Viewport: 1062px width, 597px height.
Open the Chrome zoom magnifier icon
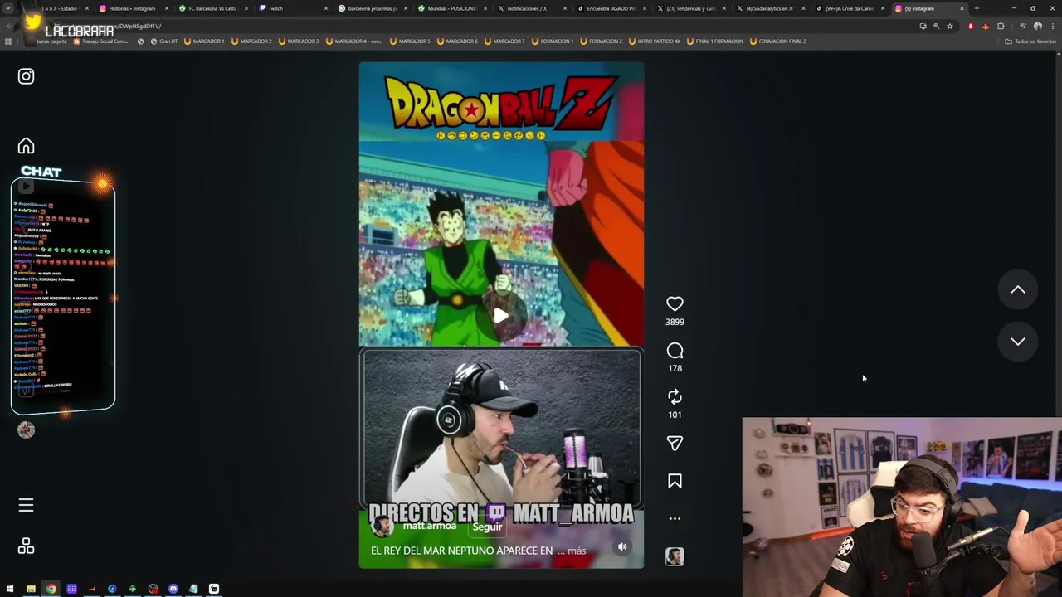point(937,27)
